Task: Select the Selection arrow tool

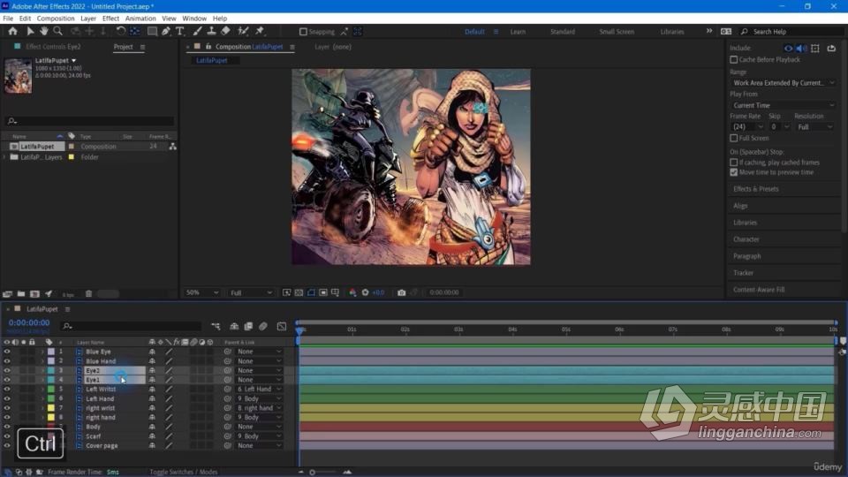Action: [30, 32]
